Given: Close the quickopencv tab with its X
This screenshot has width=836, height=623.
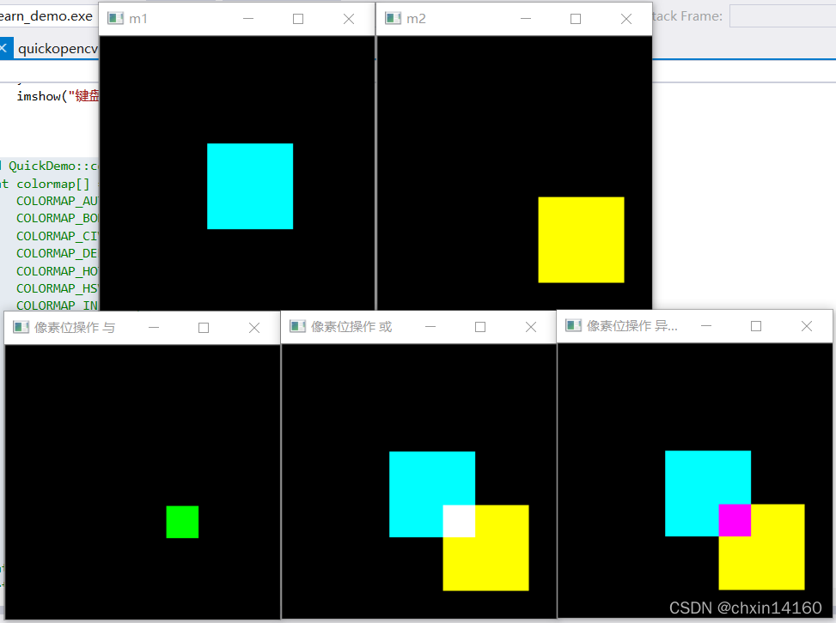Looking at the screenshot, I should tap(3, 48).
